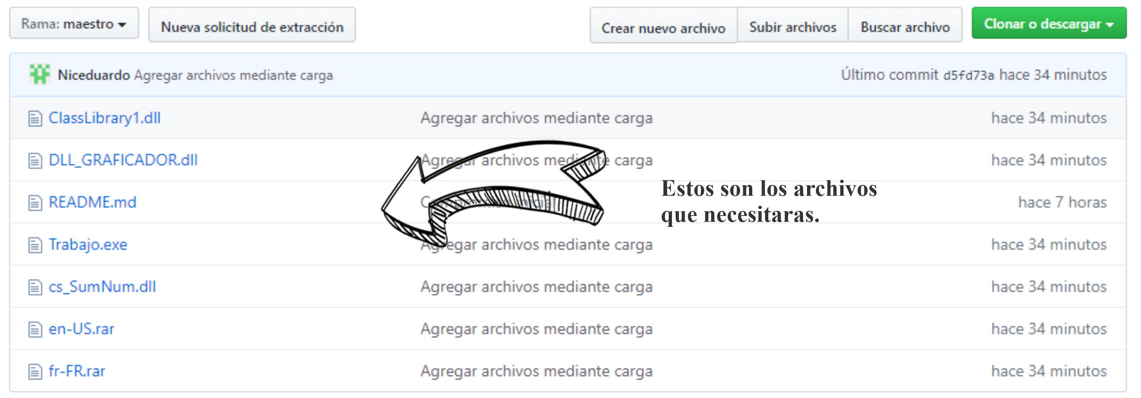
Task: Click the Subir archivos button
Action: [793, 27]
